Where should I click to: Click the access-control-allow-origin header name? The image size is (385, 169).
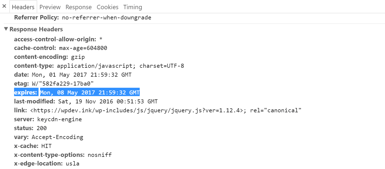click(x=55, y=39)
